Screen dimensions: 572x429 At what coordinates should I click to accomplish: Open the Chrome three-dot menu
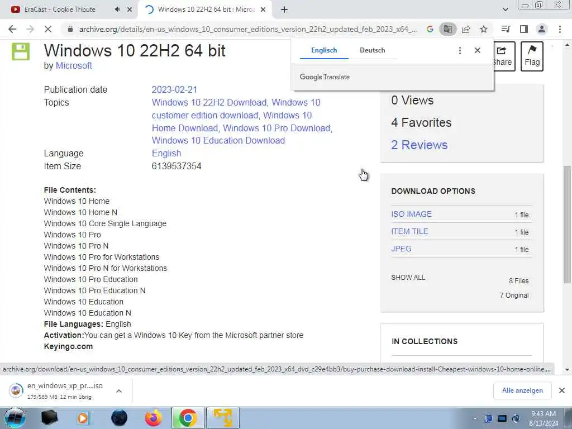coord(560,29)
